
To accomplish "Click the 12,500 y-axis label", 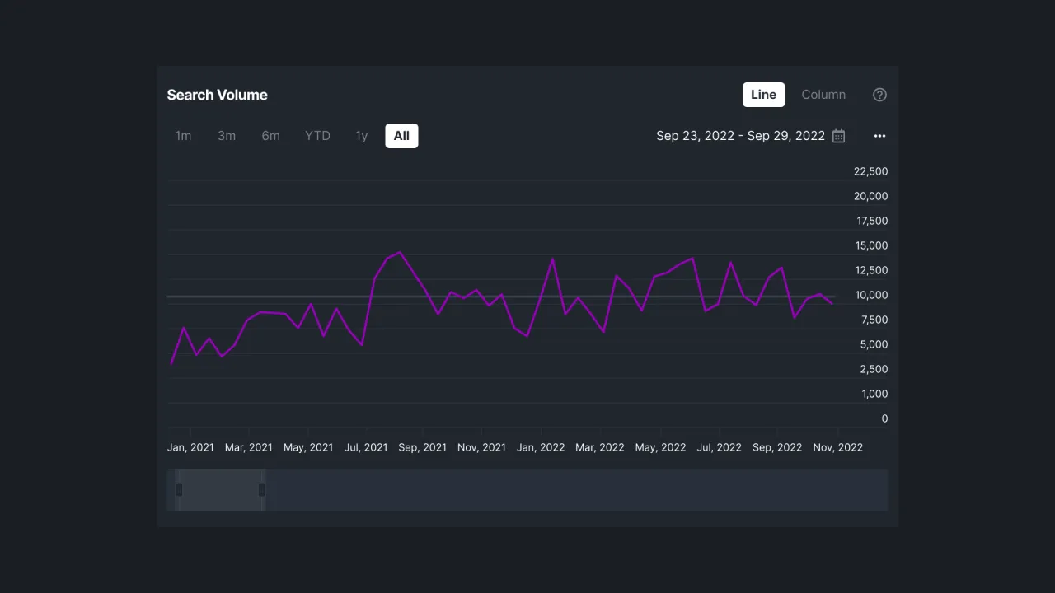I will pyautogui.click(x=872, y=270).
